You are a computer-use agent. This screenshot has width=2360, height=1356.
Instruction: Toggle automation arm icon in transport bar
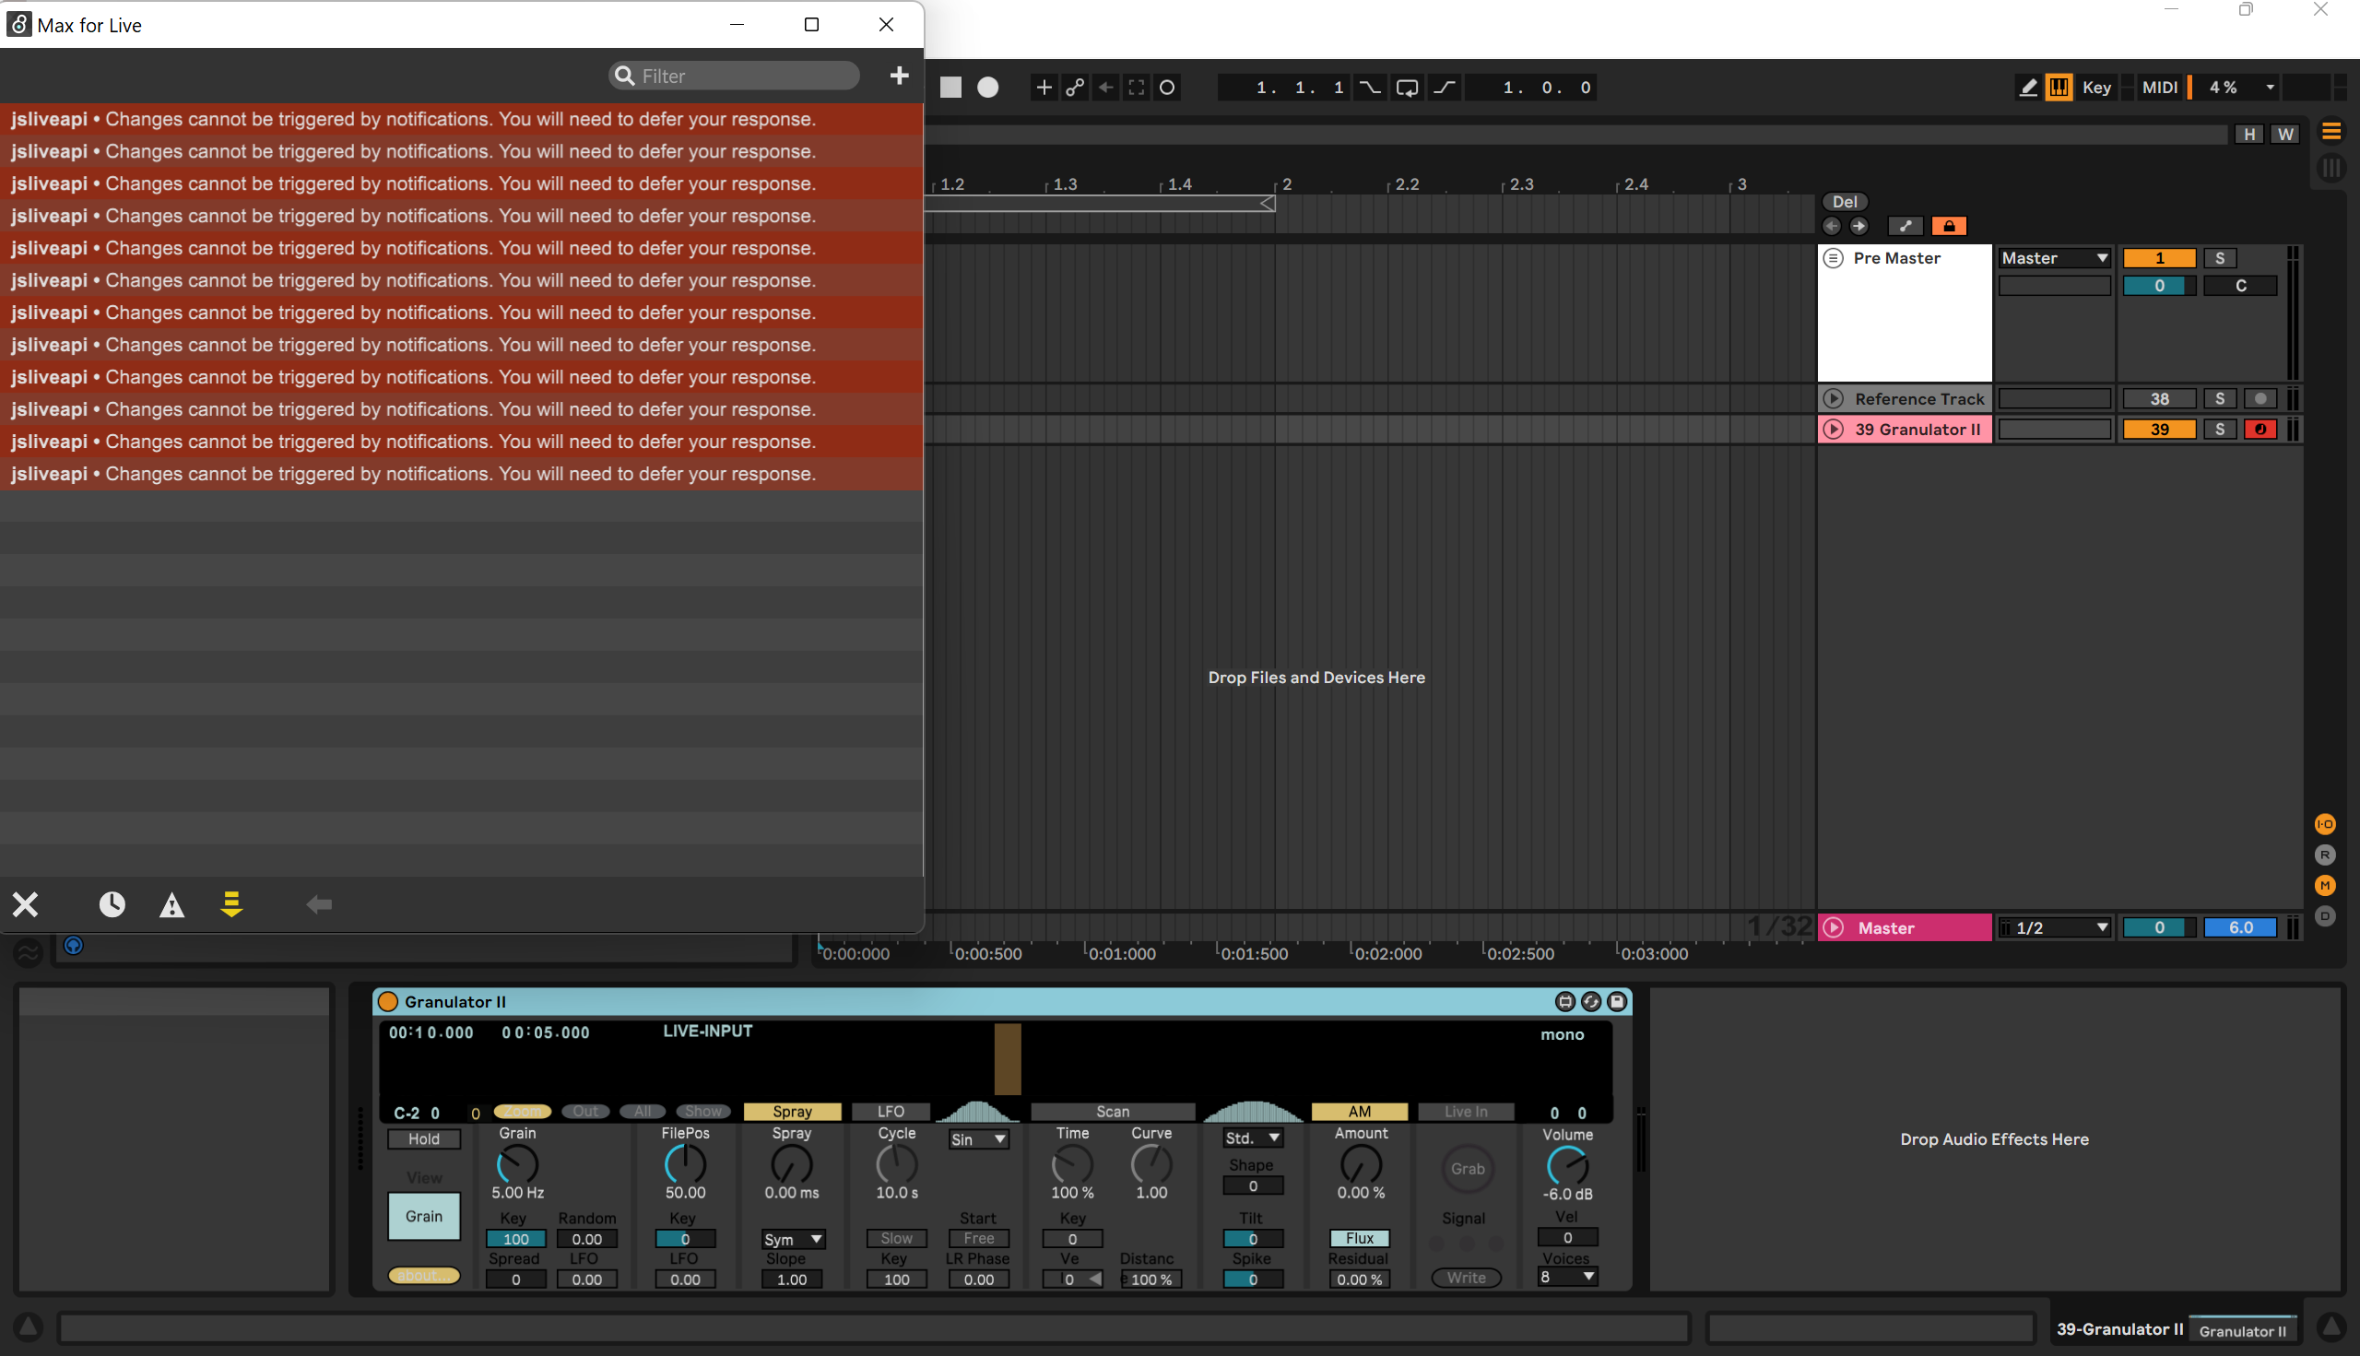tap(1075, 88)
